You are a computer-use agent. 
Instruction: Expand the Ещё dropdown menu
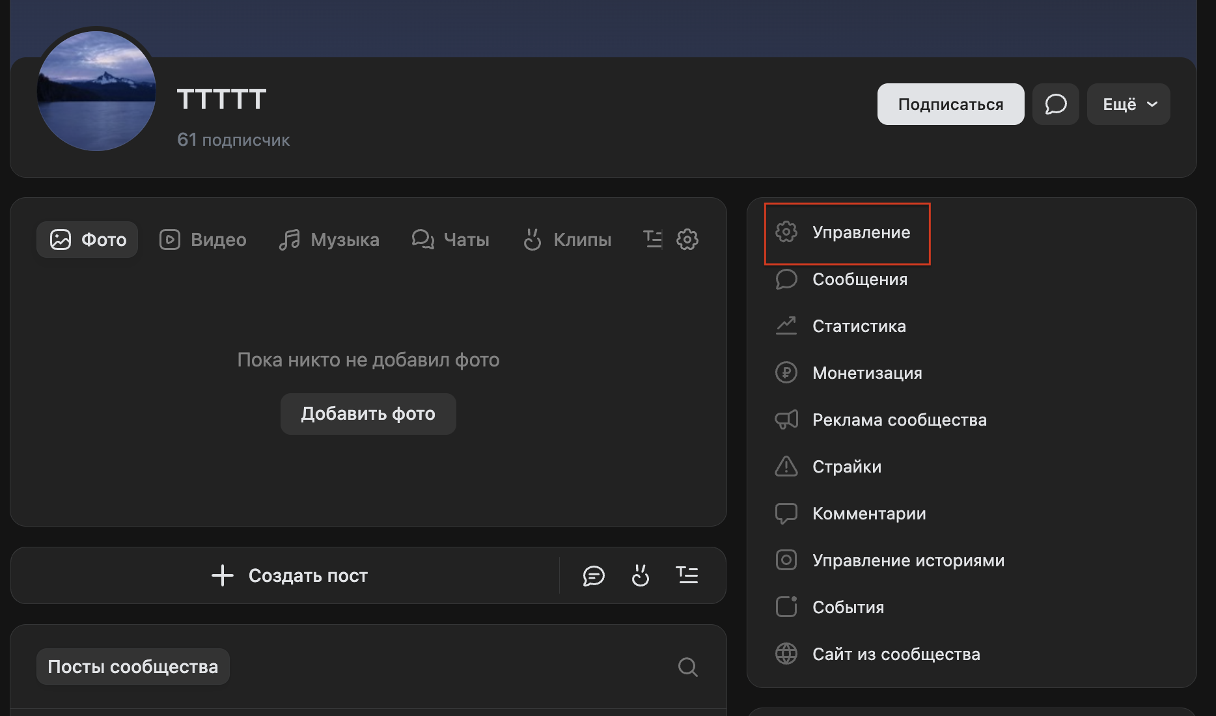1128,104
